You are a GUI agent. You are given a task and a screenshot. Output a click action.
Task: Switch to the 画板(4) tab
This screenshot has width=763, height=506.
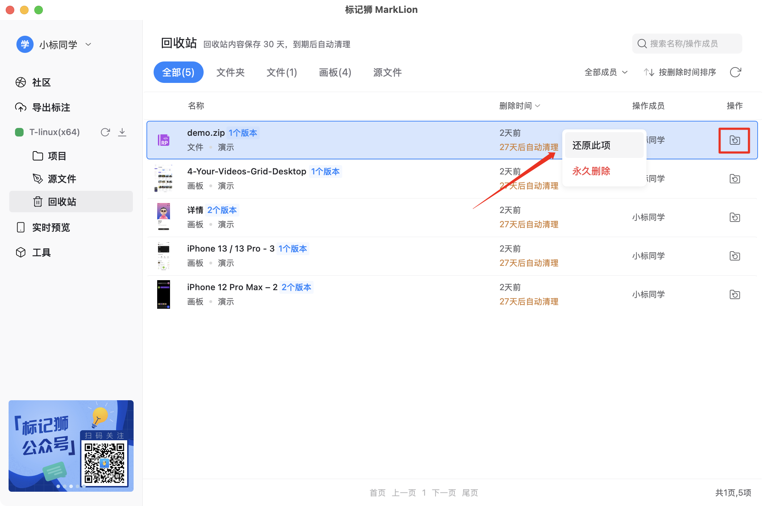point(335,73)
